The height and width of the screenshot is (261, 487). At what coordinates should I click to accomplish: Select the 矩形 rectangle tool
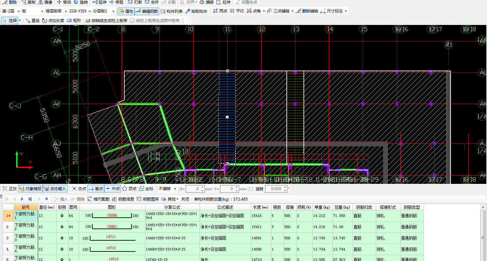point(74,20)
